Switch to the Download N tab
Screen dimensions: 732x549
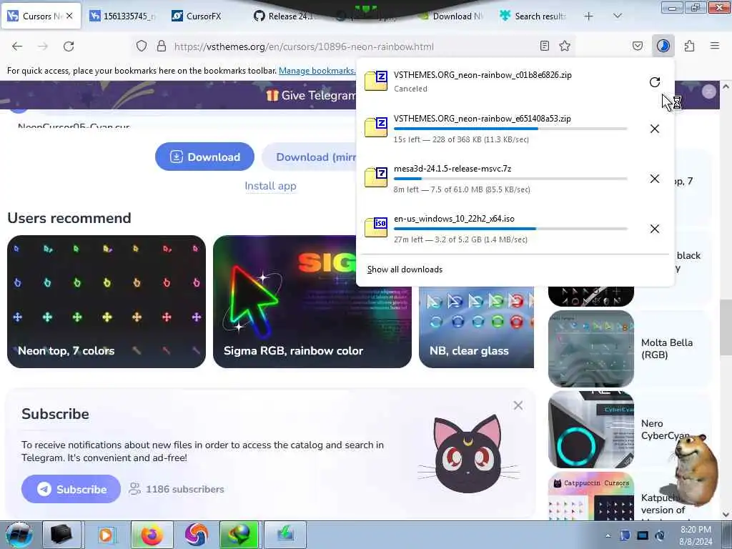[451, 16]
